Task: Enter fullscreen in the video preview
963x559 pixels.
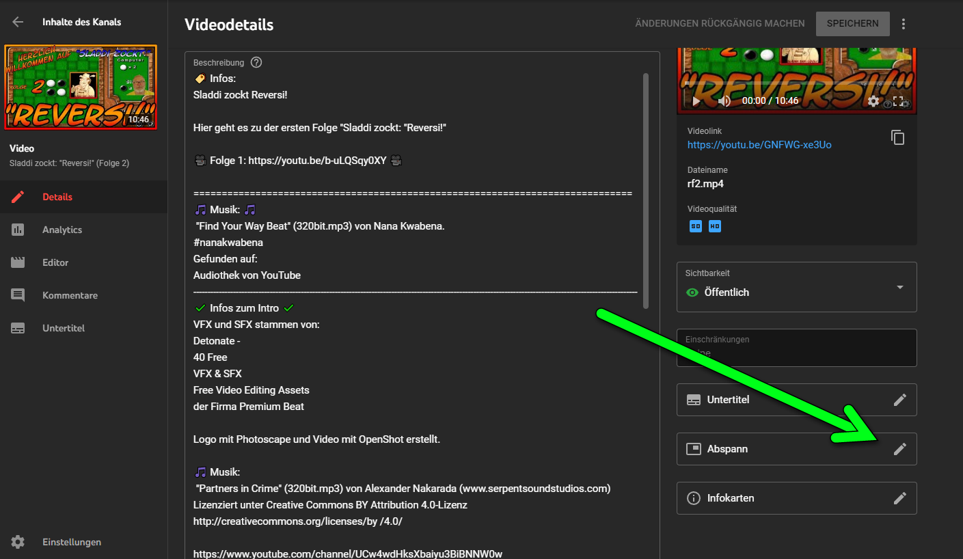Action: tap(899, 101)
